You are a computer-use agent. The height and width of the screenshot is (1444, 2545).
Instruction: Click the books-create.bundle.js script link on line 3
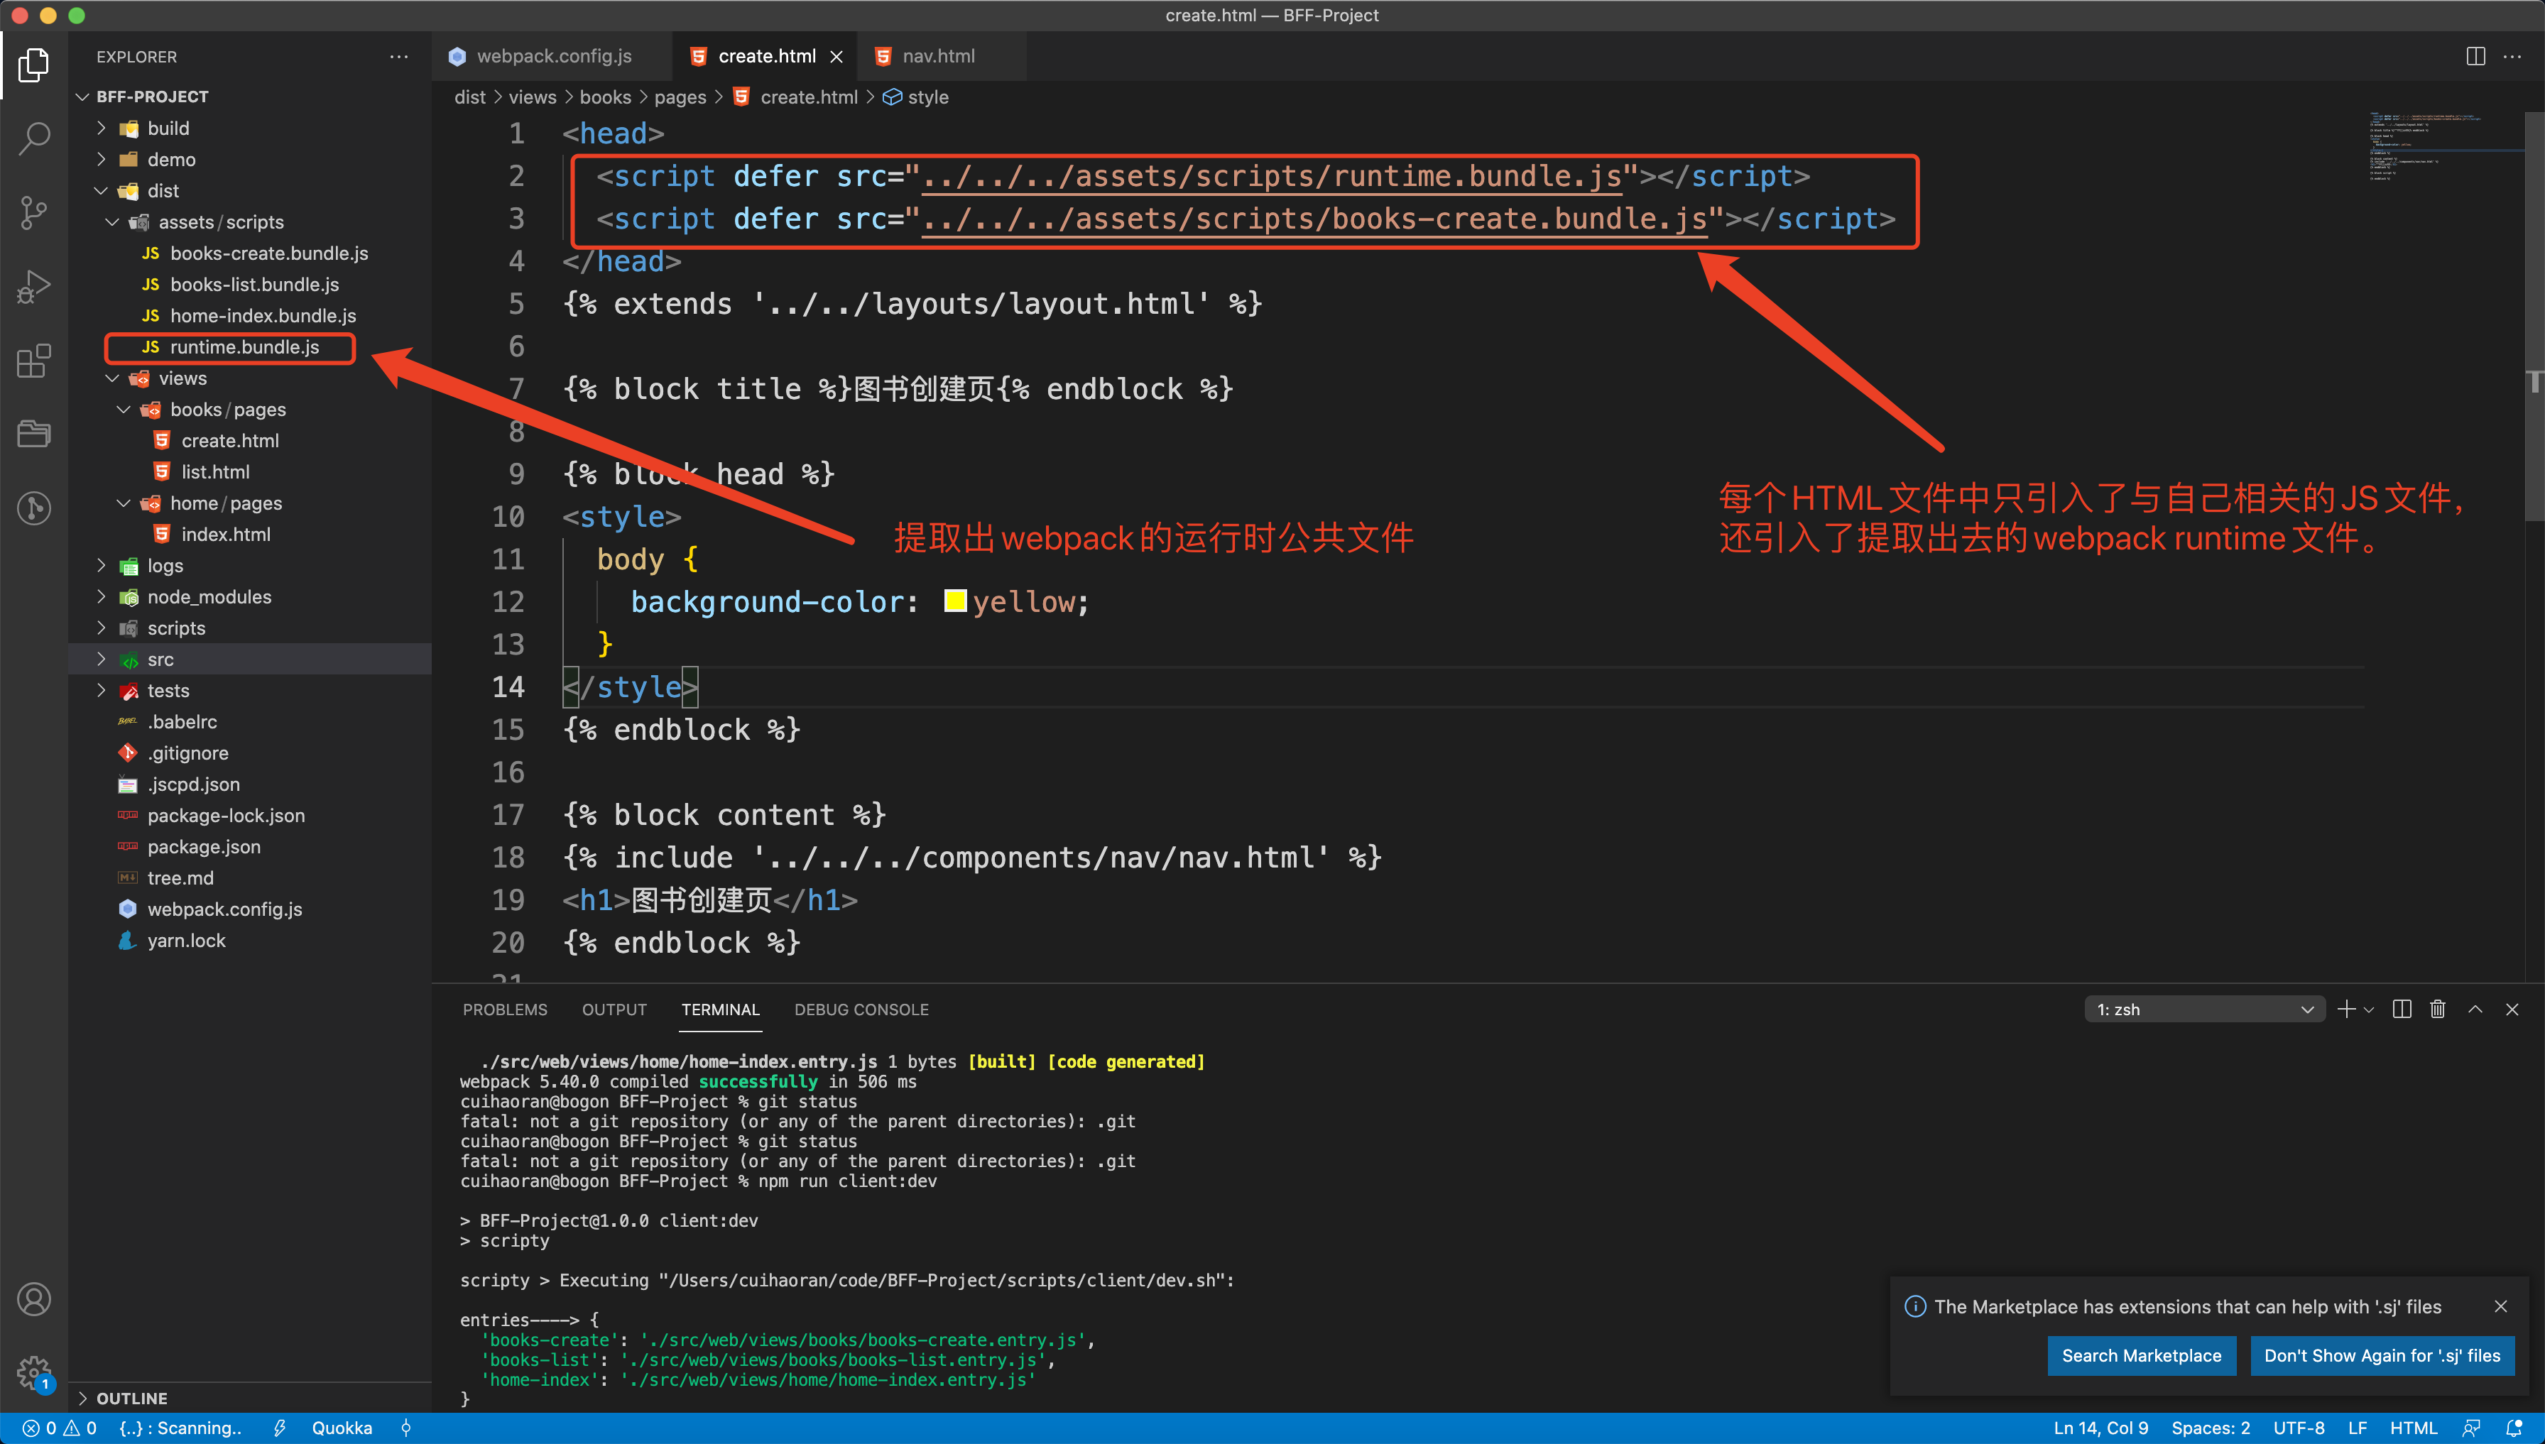(1315, 218)
